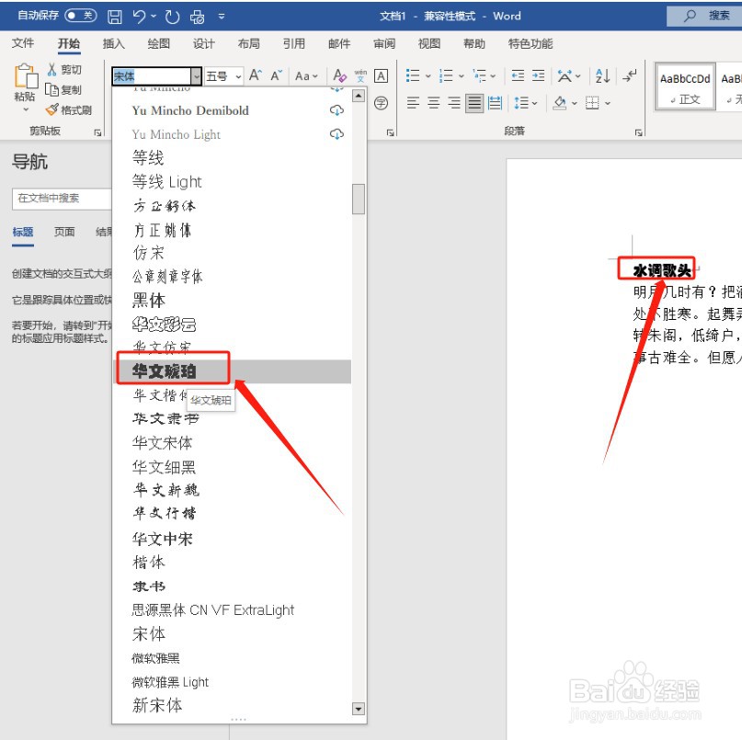Image resolution: width=742 pixels, height=740 pixels.
Task: Click the character border A icon
Action: coord(381,75)
